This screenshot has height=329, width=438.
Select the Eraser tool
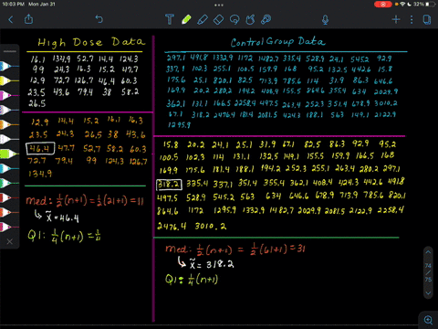[218, 20]
